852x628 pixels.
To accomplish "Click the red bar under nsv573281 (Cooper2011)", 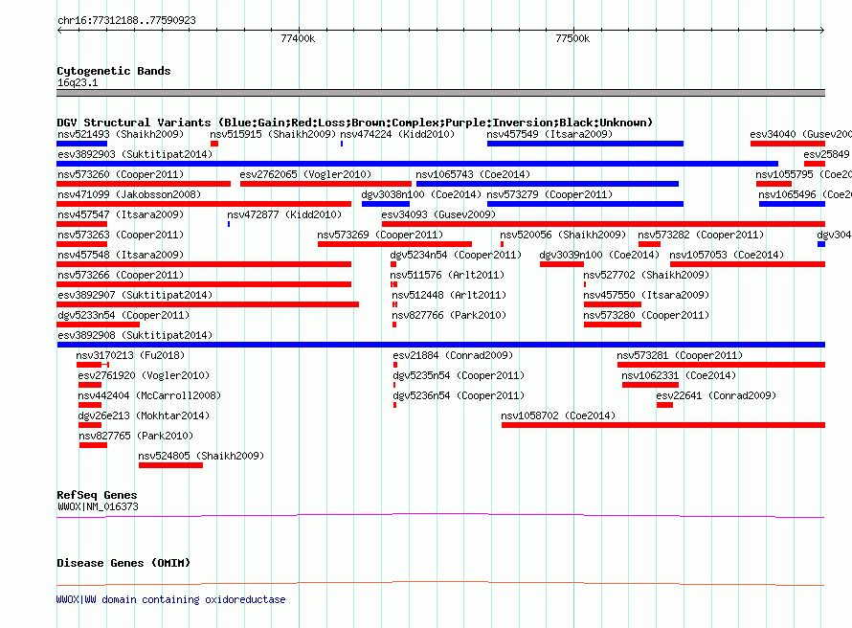I will point(721,365).
